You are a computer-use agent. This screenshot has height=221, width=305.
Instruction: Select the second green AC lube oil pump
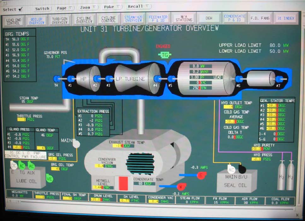(x=31, y=166)
